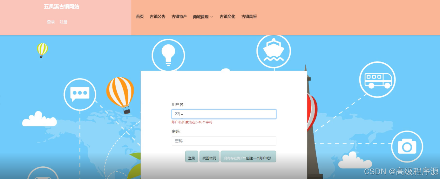Click the 账户名长度为在5-16个字符 validation message
Image resolution: width=440 pixels, height=179 pixels.
pyautogui.click(x=192, y=122)
